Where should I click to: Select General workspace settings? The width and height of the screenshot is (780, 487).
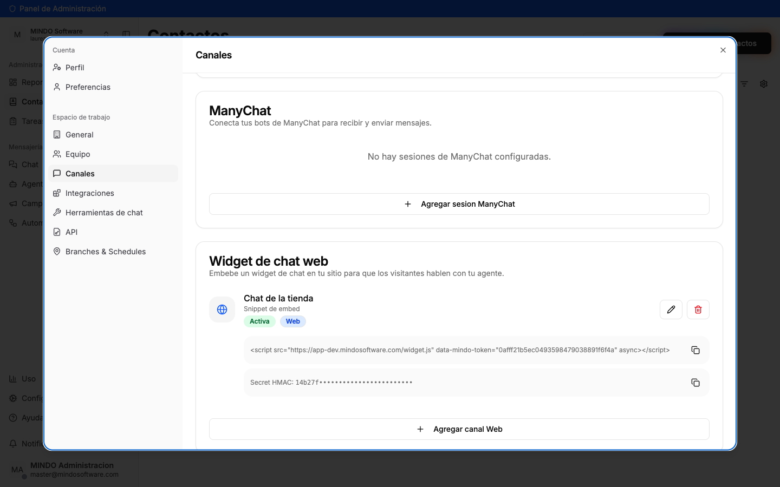113,135
